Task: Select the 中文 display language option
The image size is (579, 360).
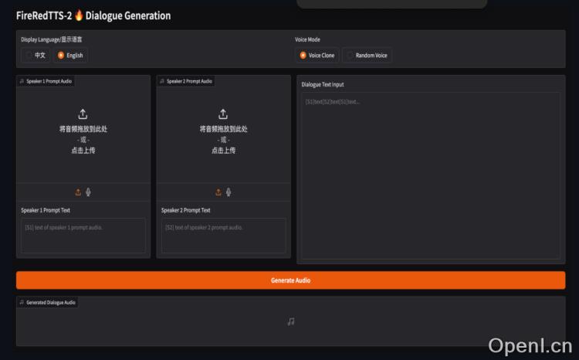Action: coord(36,56)
